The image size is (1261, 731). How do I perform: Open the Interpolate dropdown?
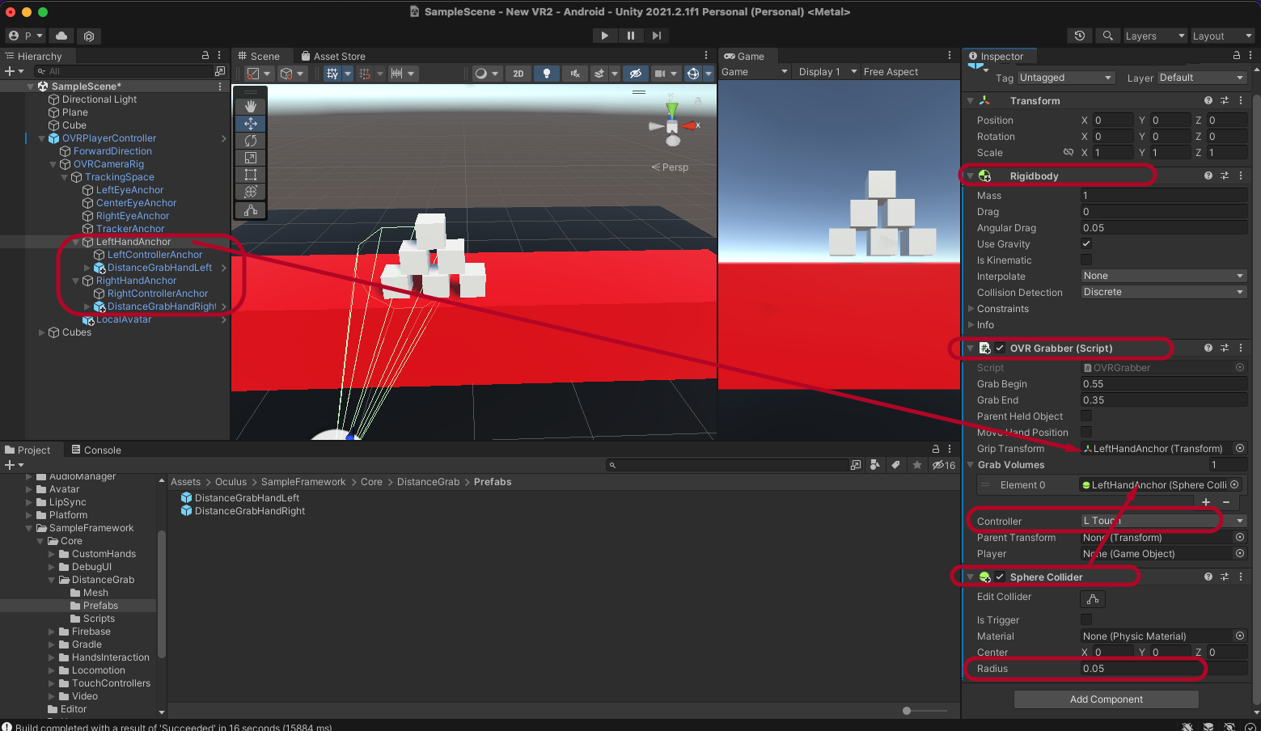1163,276
